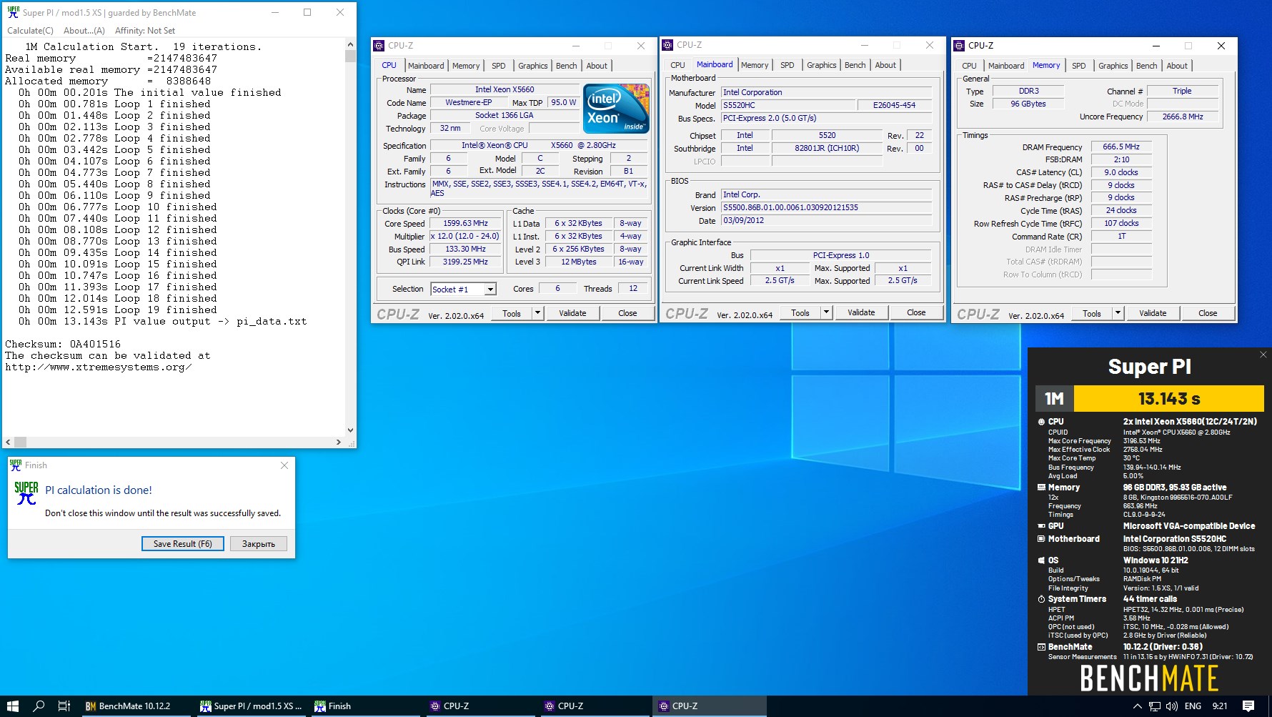Open About...(A) menu in Super PI

pos(84,31)
